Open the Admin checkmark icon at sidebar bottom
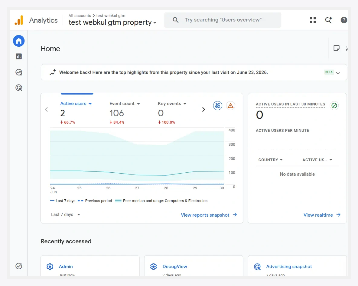The height and width of the screenshot is (286, 358). [x=19, y=266]
